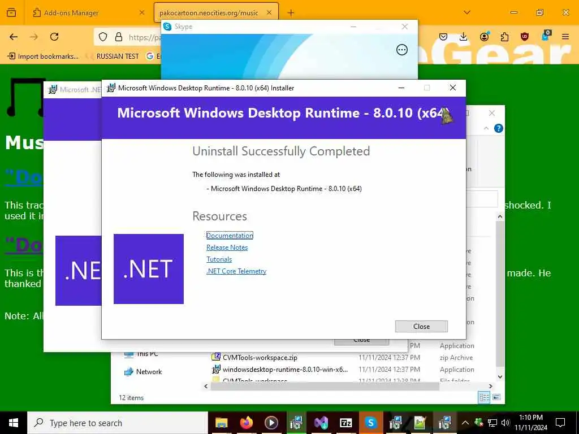The image size is (579, 434).
Task: Select the pakocartoon.neocities.org/music tab
Action: (216, 12)
